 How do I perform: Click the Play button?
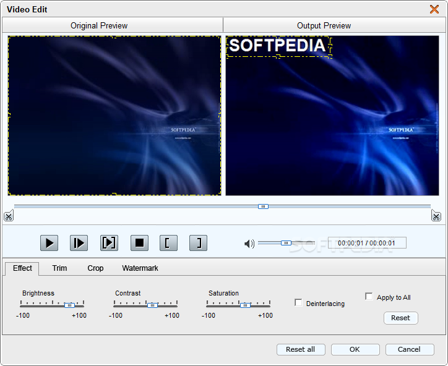click(x=49, y=243)
